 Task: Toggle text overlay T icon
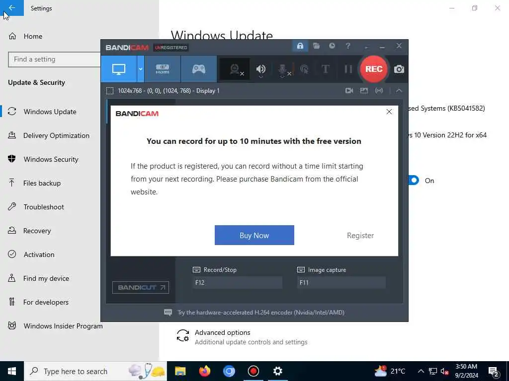[x=325, y=69]
